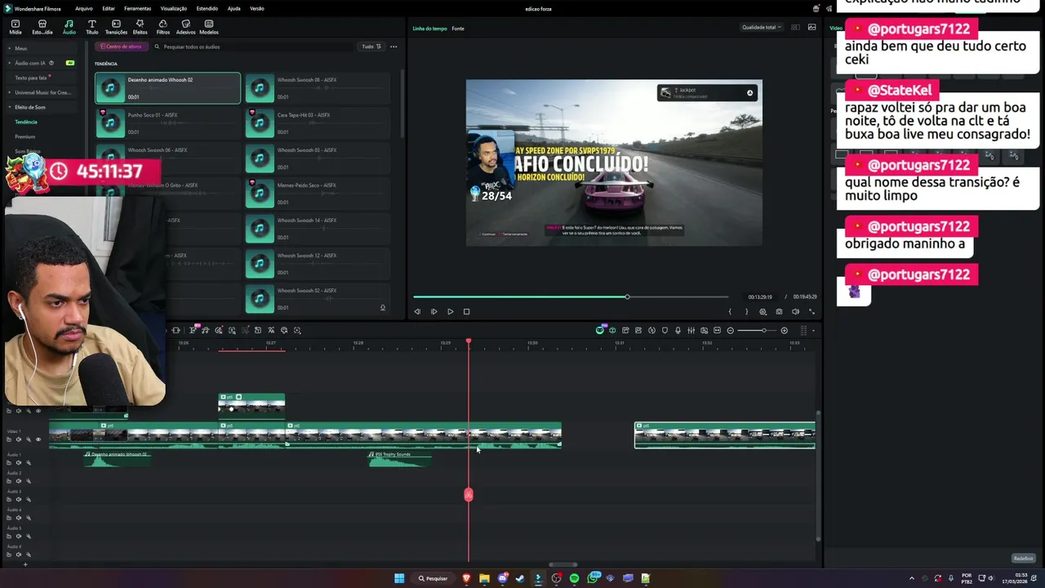Click the camera snapshot icon under preview
This screenshot has width=1045, height=588.
779,311
